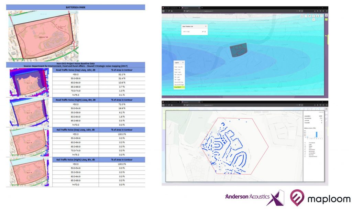Click the three-dot more icon on the noise map toolbar
The width and height of the screenshot is (352, 209).
[321, 16]
